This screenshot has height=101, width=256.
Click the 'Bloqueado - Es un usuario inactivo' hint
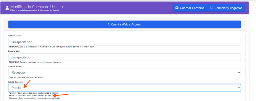[35, 98]
